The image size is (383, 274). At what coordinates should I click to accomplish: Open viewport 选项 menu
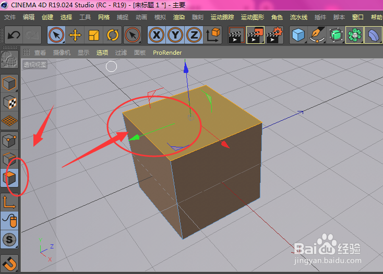tap(102, 53)
